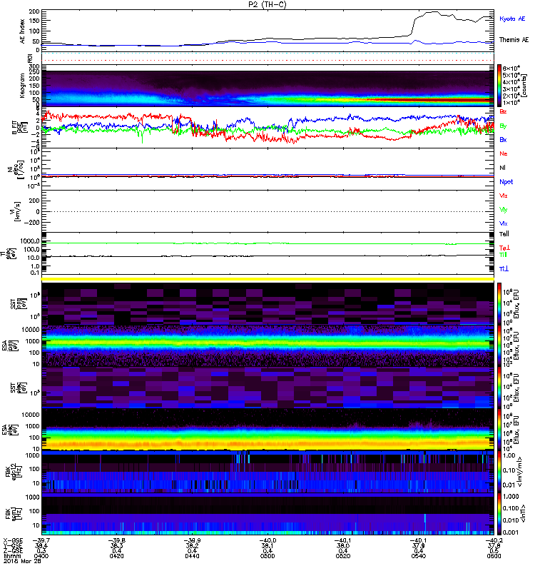Screen dimensions: 535x571
Task: Click the FBK mV/m color bar
Action: click(x=499, y=472)
